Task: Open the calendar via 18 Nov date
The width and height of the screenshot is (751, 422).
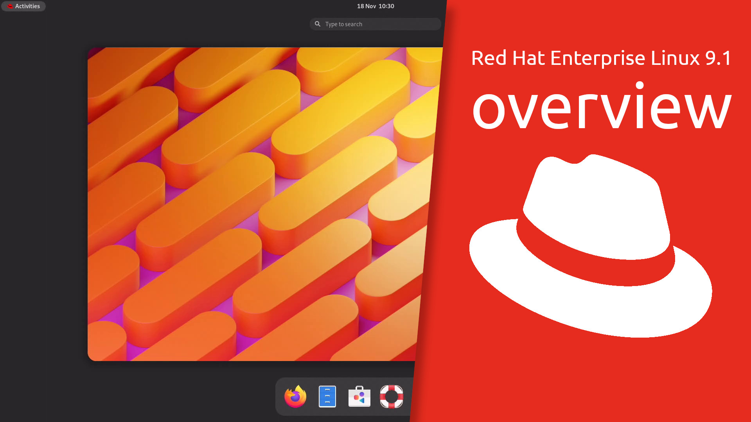Action: pos(366,6)
